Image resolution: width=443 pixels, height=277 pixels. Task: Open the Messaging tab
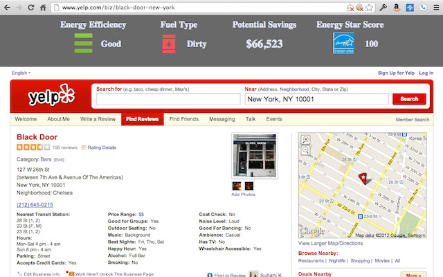pyautogui.click(x=222, y=119)
